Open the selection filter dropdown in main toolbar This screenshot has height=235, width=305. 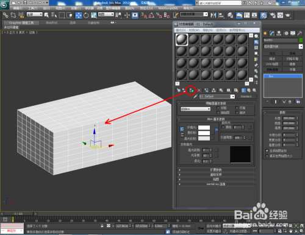click(35, 15)
